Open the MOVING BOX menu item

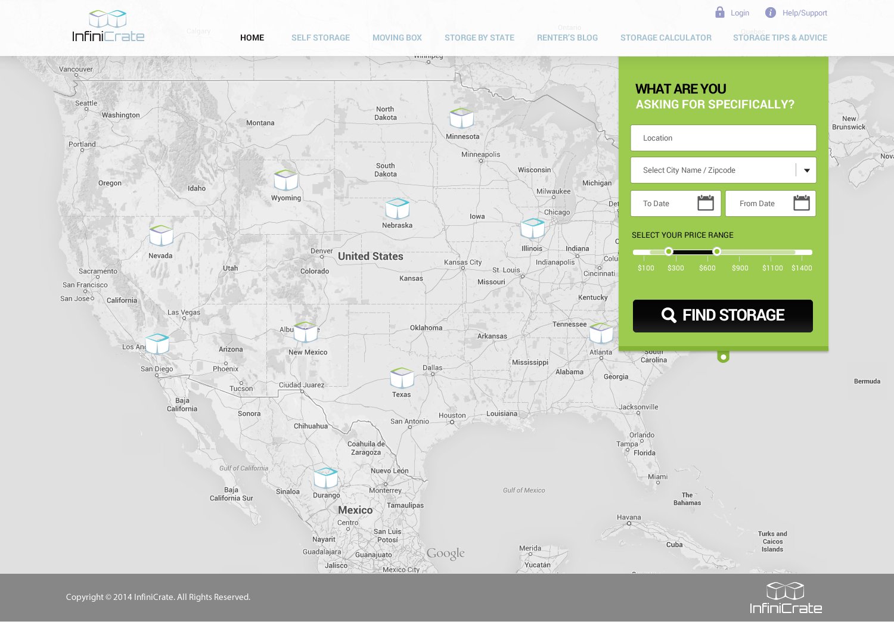pyautogui.click(x=397, y=38)
